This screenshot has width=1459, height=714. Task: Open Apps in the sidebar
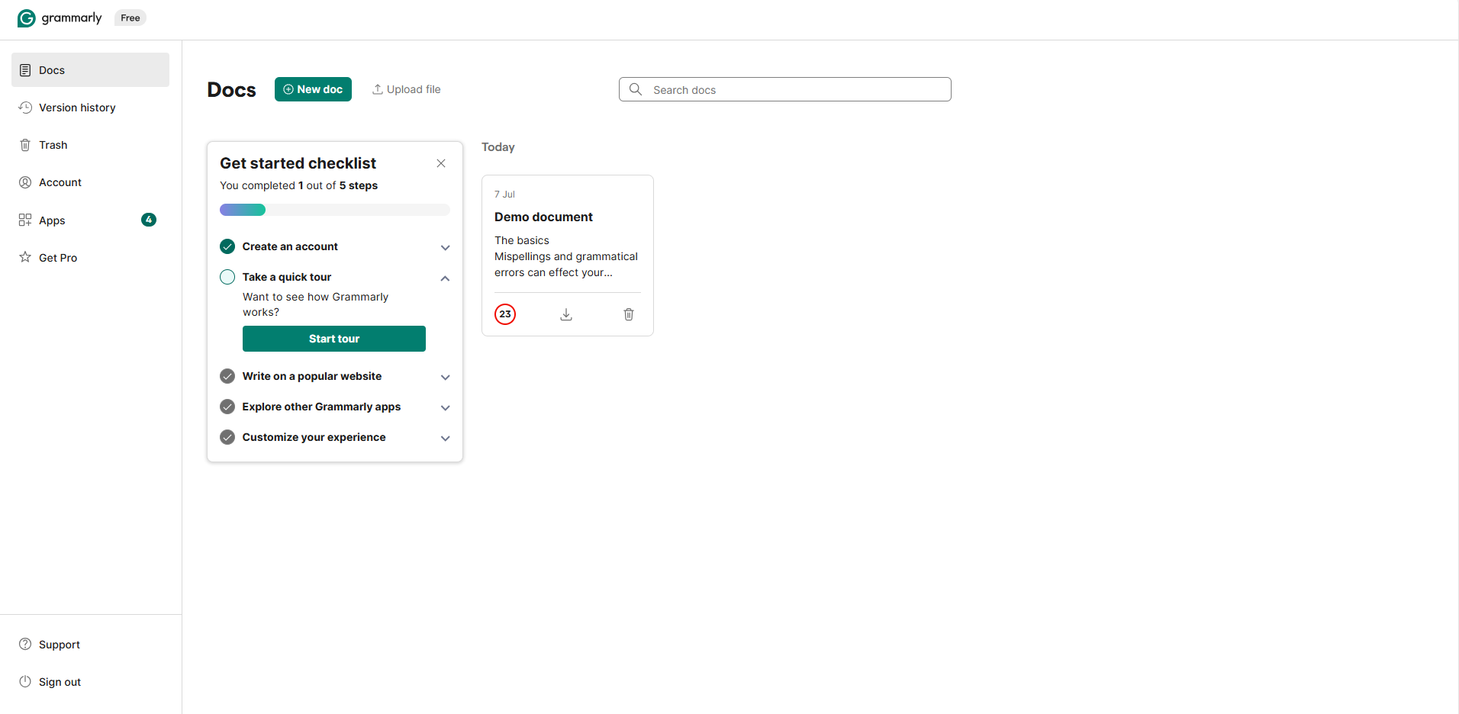(x=90, y=220)
